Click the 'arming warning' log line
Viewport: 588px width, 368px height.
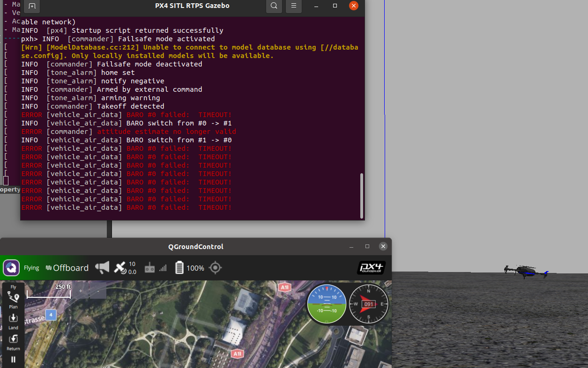pyautogui.click(x=90, y=98)
